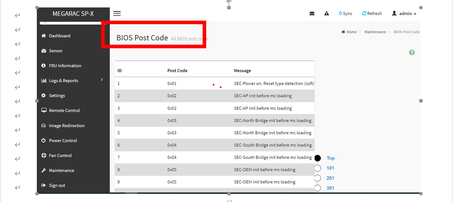The width and height of the screenshot is (459, 202).
Task: Open Remote Control from sidebar
Action: [64, 111]
